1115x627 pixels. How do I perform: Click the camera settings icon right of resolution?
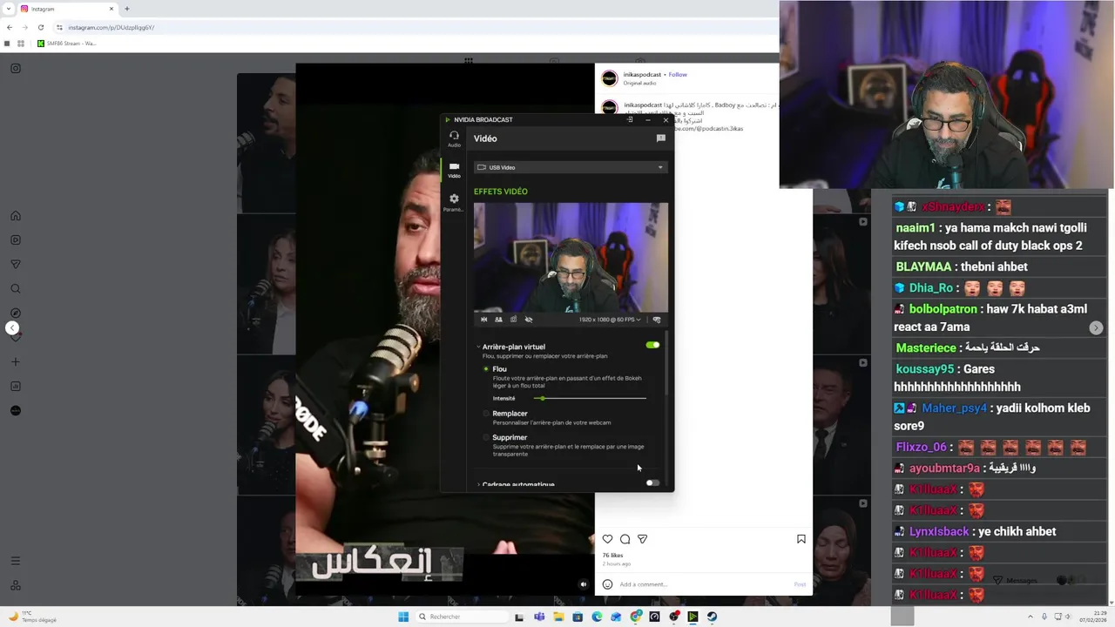pyautogui.click(x=657, y=320)
